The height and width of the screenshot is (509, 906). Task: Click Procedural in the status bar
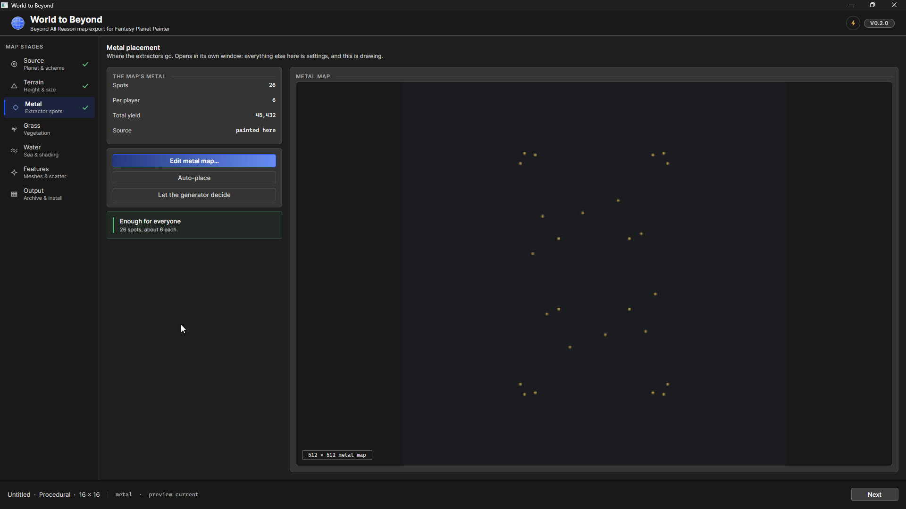[x=55, y=494]
